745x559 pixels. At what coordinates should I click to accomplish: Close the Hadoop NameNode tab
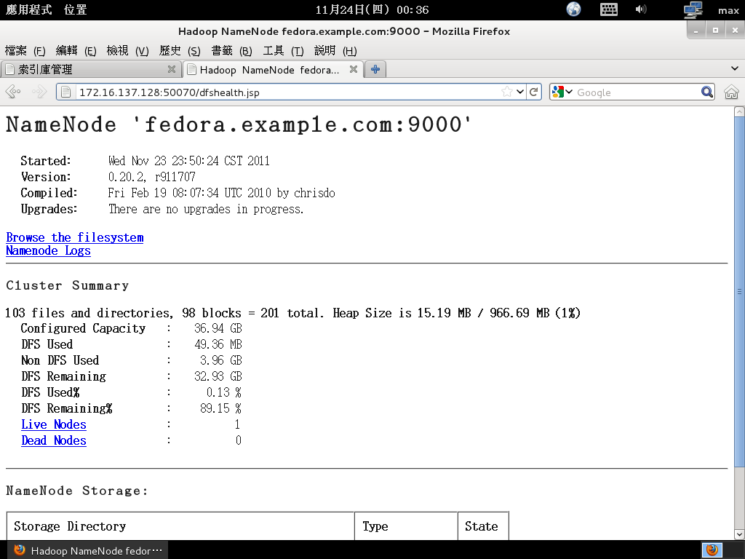(x=354, y=69)
